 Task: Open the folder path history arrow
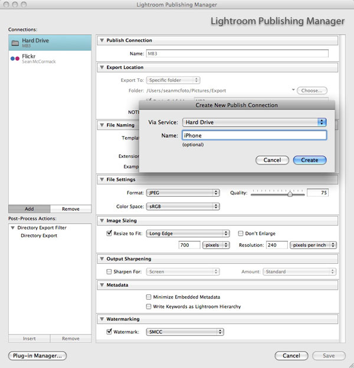click(293, 90)
